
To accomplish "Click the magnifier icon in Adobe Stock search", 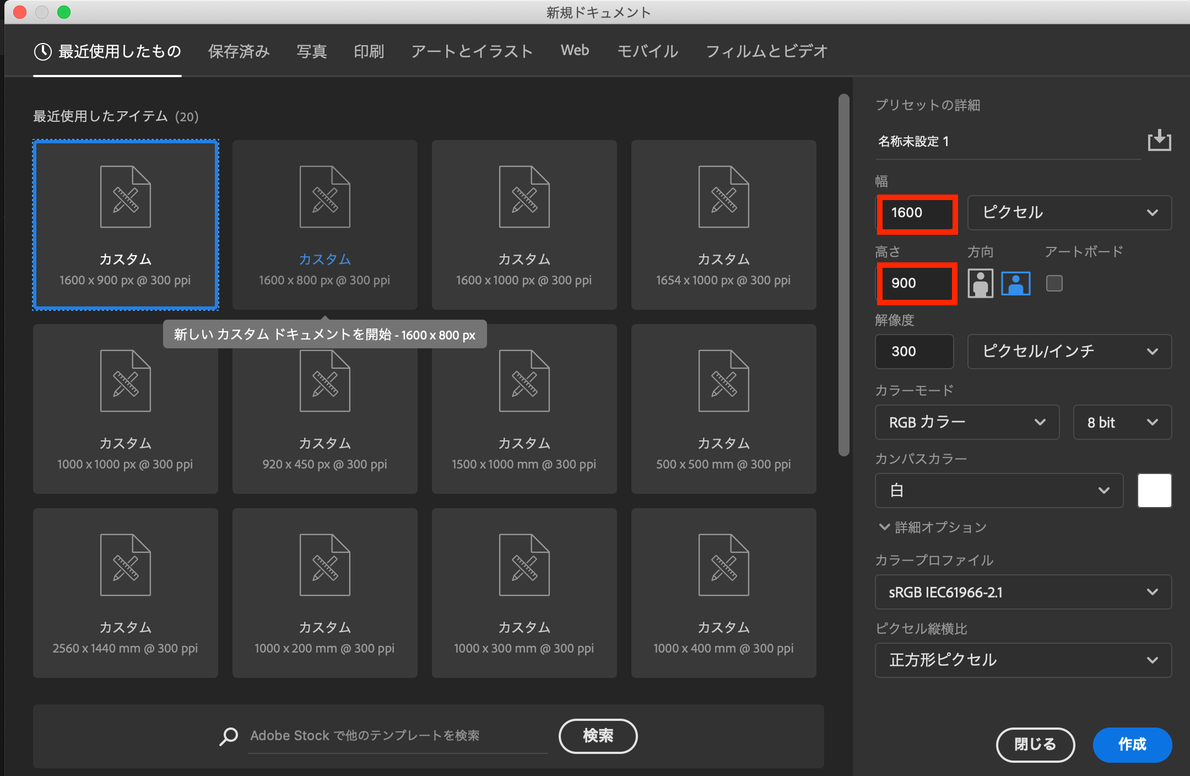I will [x=229, y=736].
